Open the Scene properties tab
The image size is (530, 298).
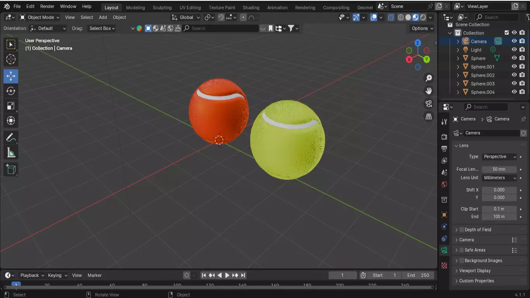(x=445, y=172)
